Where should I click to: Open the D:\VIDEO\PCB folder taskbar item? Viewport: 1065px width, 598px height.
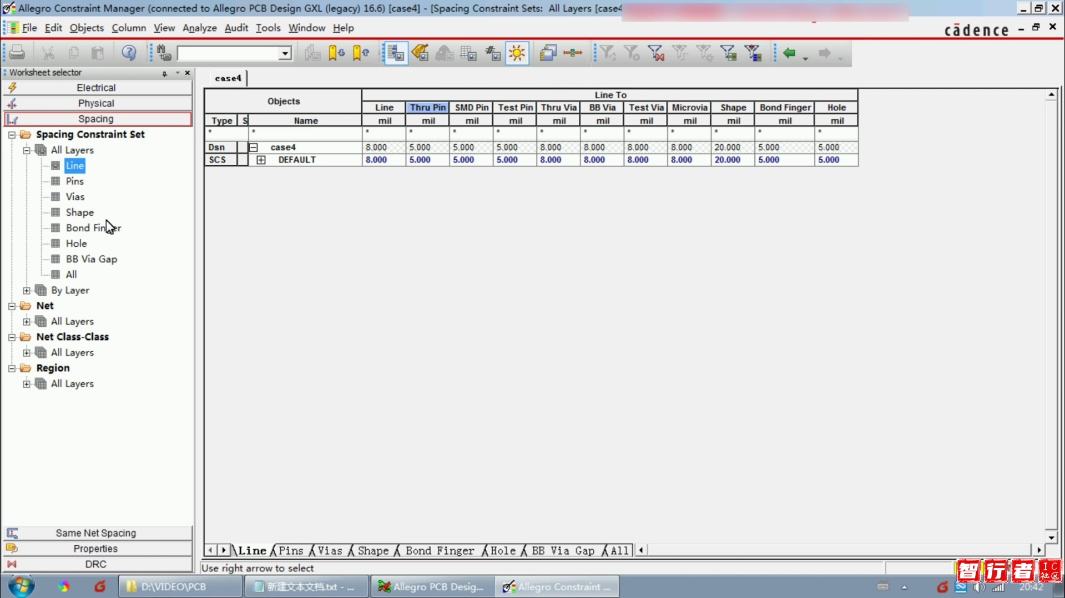180,586
